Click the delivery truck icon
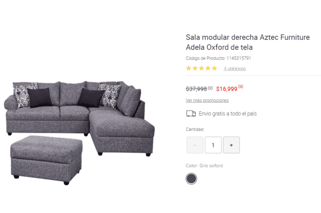This screenshot has width=321, height=213. click(191, 114)
